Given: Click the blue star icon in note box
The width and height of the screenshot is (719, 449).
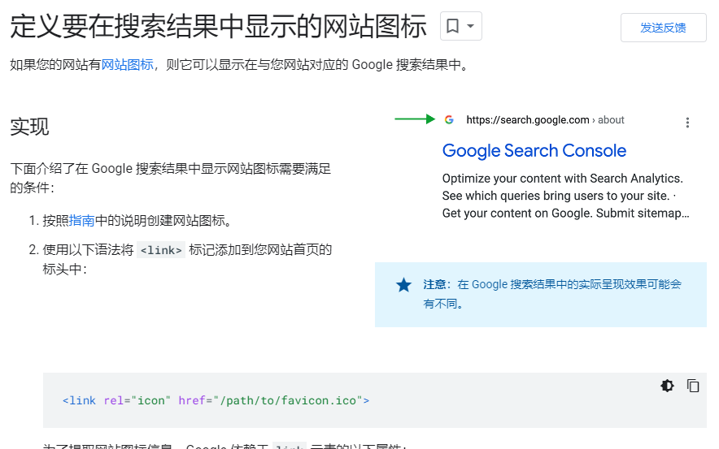Looking at the screenshot, I should click(403, 285).
